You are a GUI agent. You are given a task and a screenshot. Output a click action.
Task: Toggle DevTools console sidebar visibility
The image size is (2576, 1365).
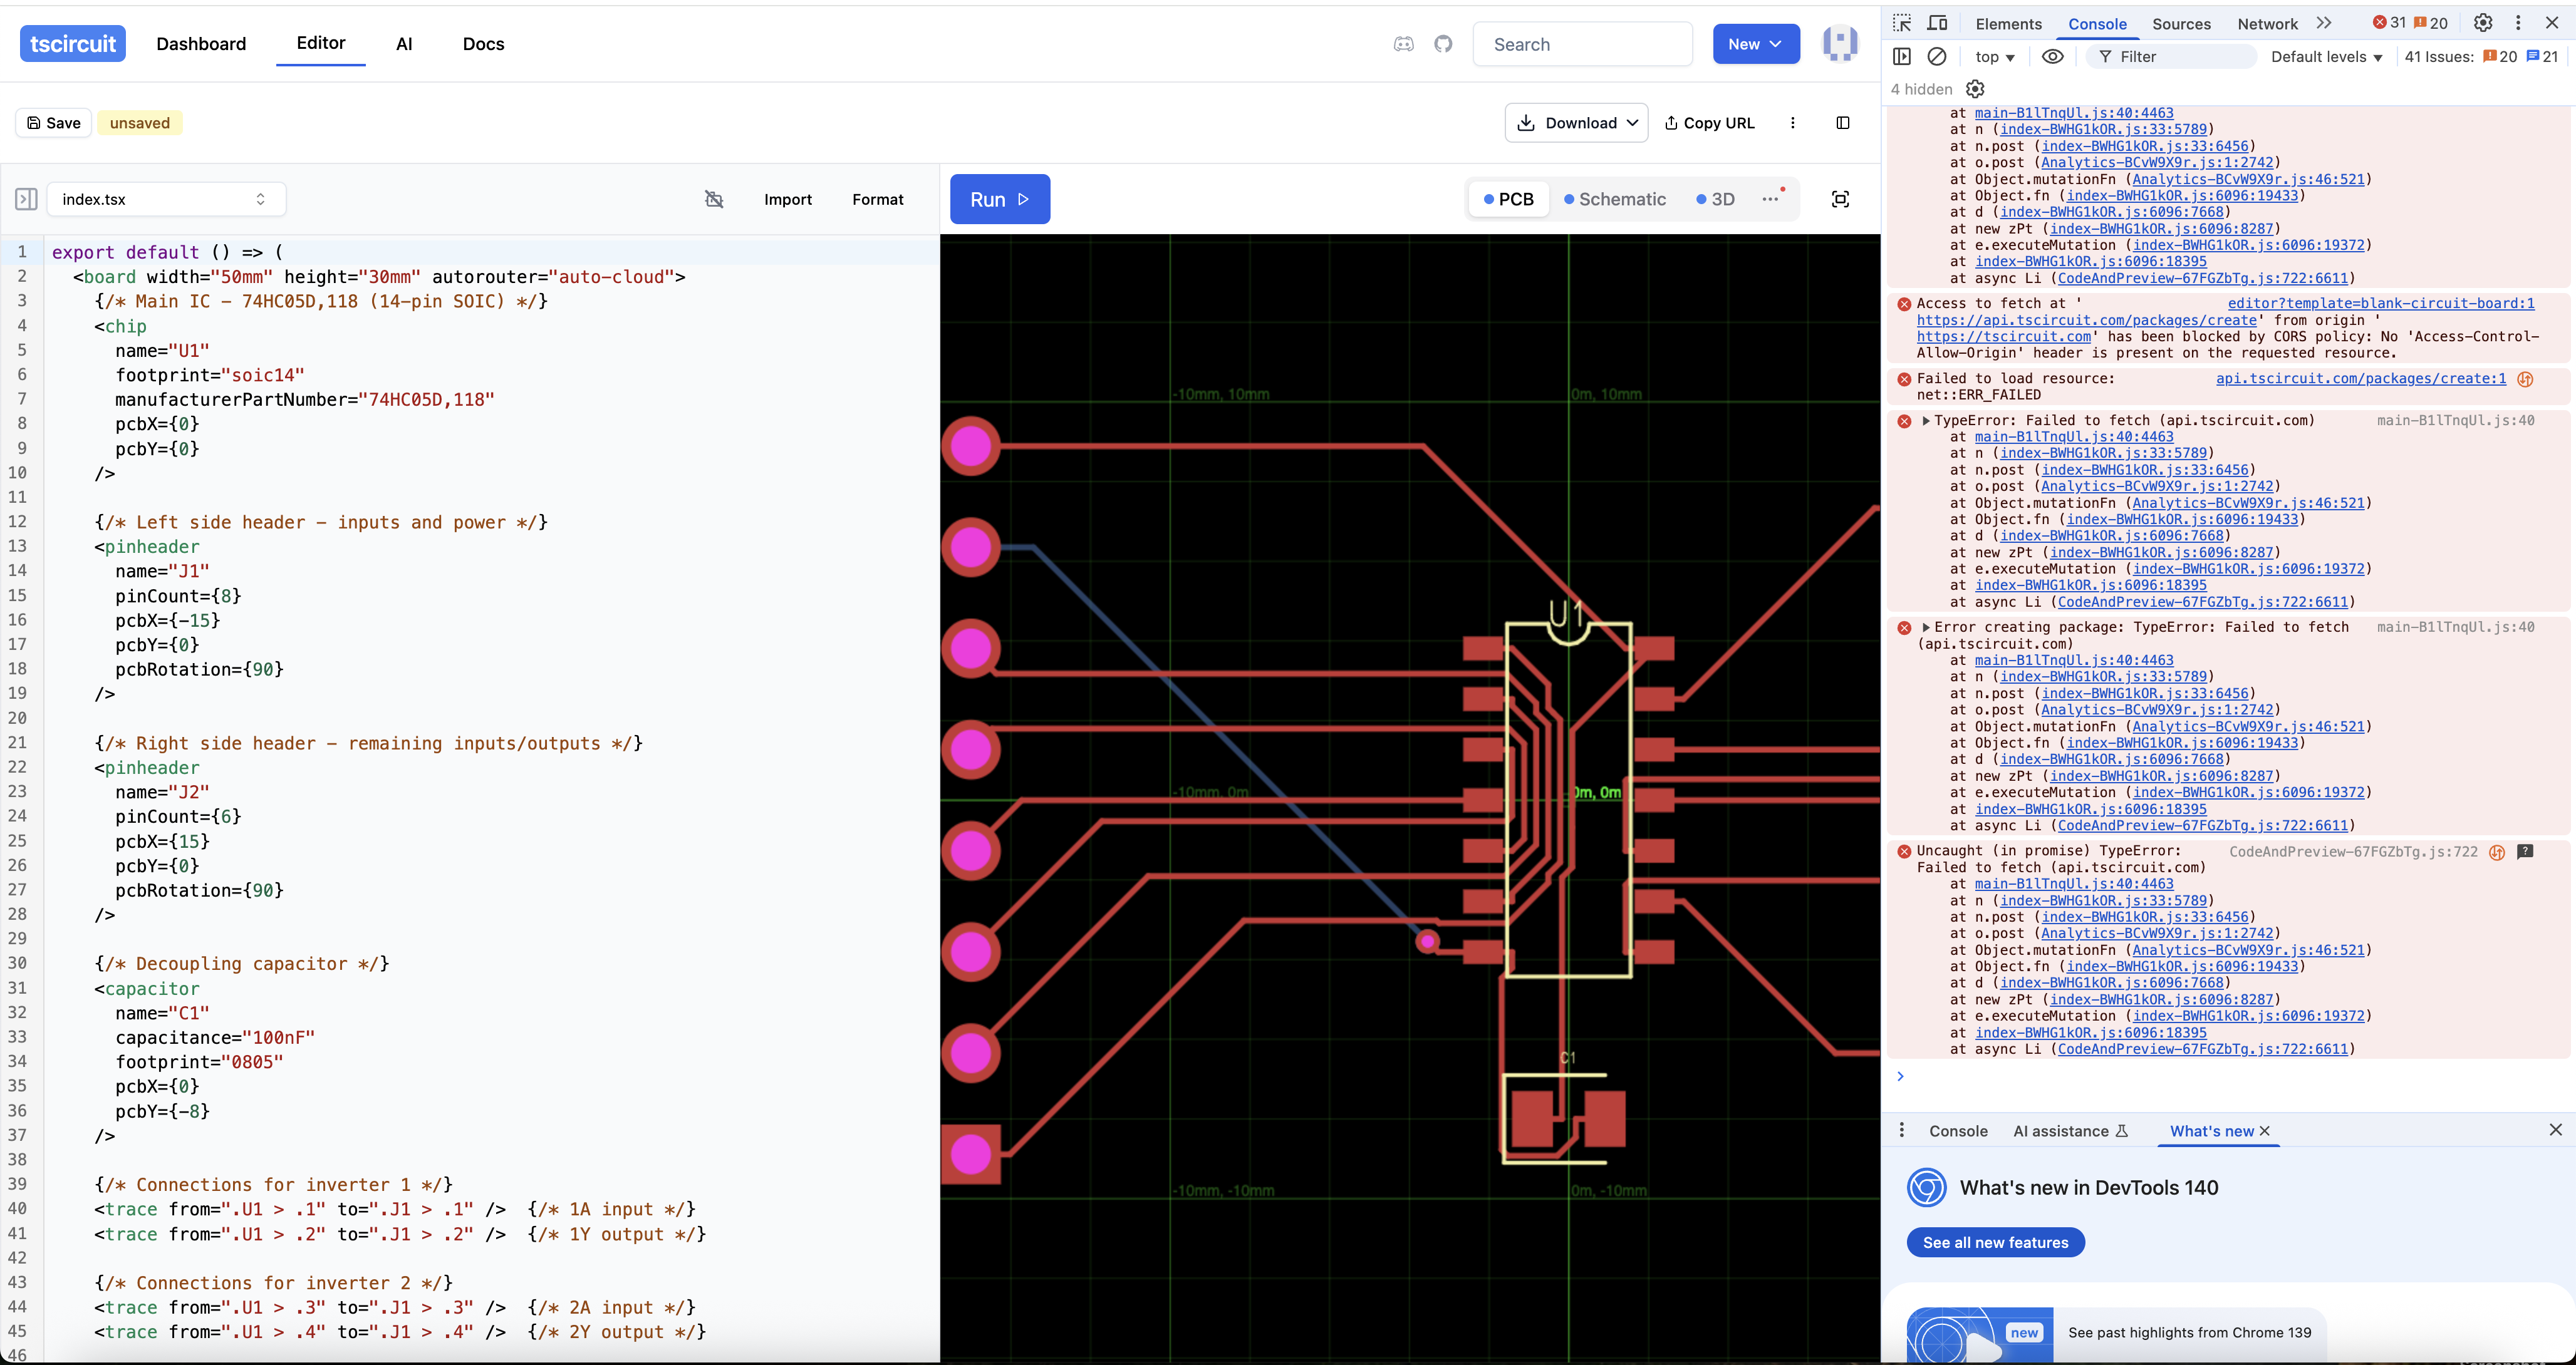coord(1902,57)
